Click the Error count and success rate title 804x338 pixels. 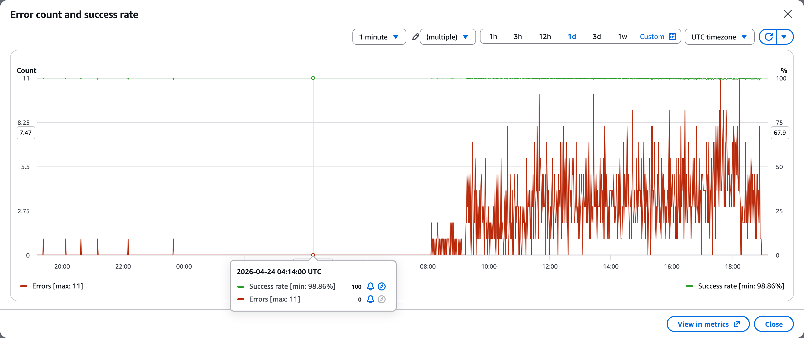click(x=74, y=14)
